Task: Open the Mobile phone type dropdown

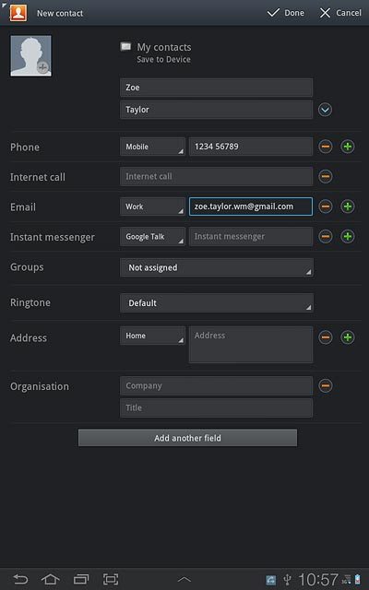Action: [152, 147]
